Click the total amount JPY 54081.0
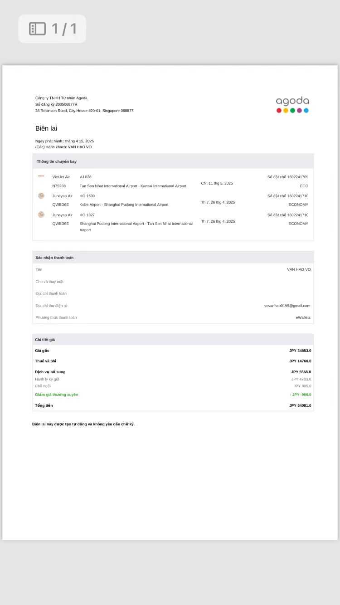 coord(300,405)
